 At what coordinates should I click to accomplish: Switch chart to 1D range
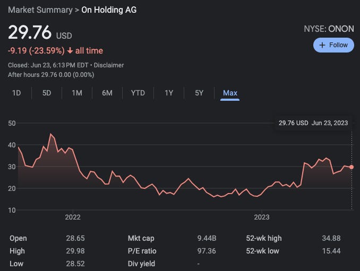tap(16, 93)
